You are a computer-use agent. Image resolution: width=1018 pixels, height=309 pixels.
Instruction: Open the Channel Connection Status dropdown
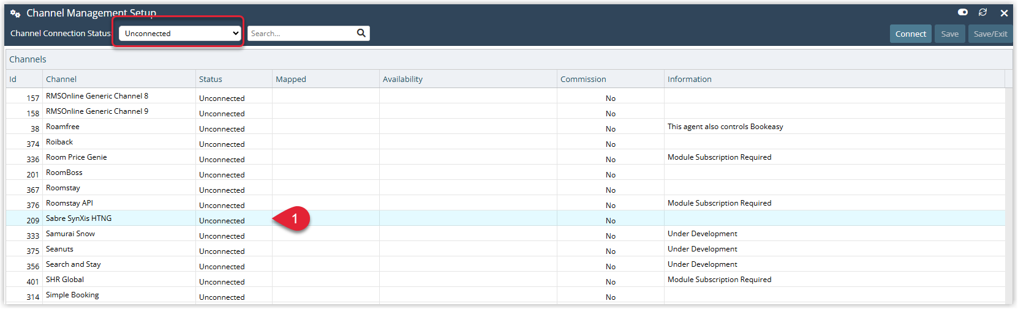pos(180,33)
